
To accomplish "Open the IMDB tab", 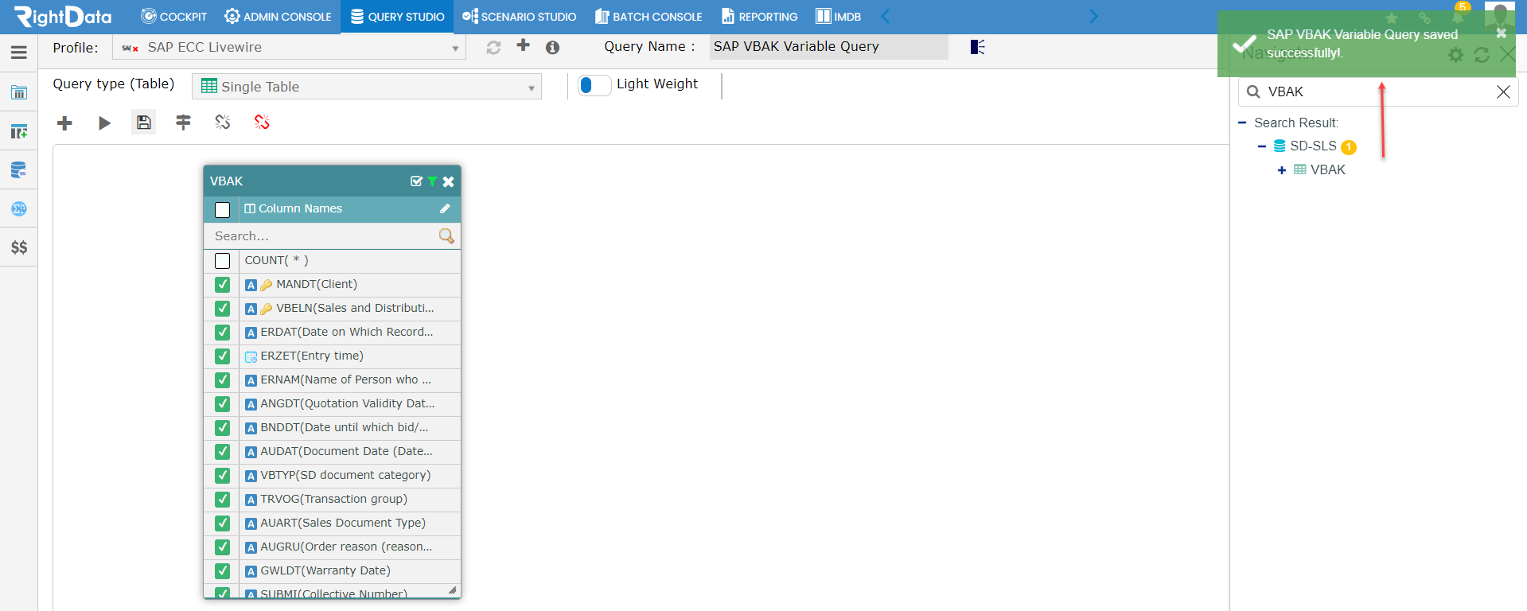I will coord(839,17).
